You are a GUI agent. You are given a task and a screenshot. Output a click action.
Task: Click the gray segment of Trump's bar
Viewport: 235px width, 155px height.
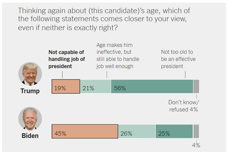pyautogui.click(x=196, y=86)
